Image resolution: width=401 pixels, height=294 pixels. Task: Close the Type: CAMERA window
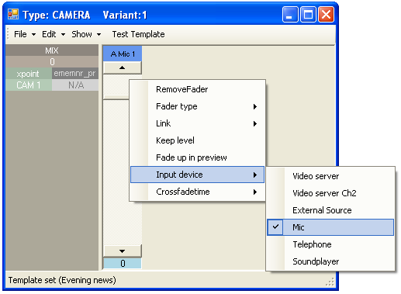[326, 15]
